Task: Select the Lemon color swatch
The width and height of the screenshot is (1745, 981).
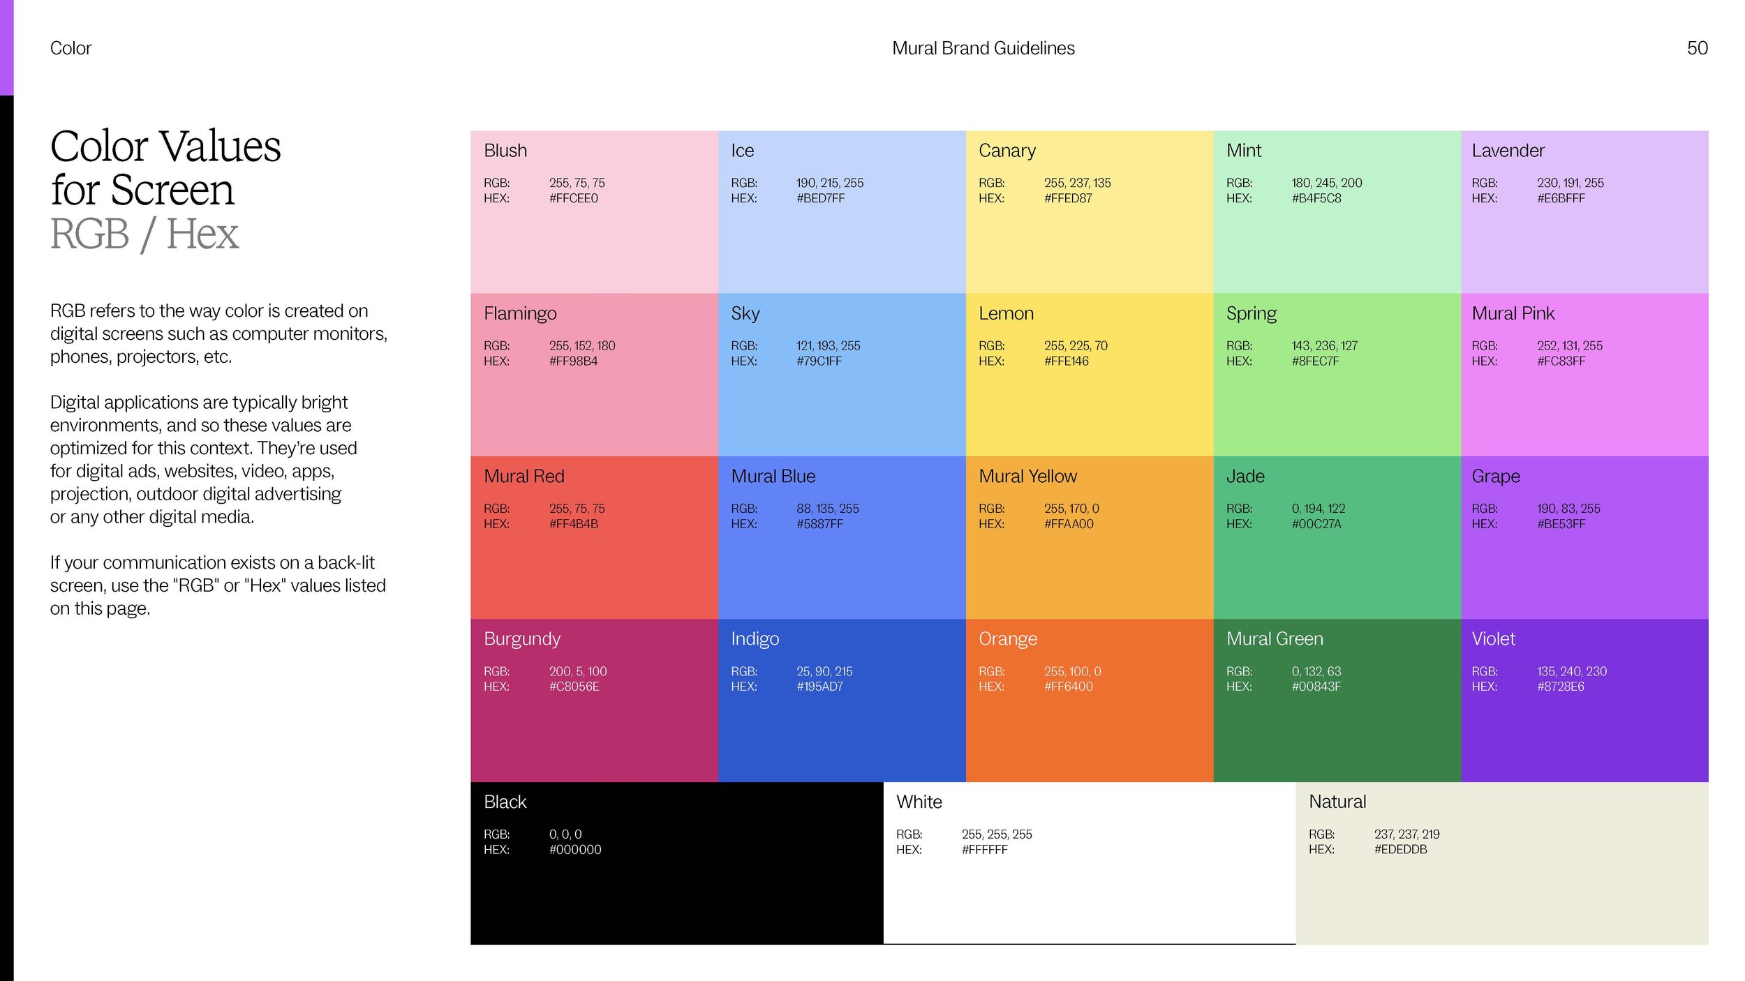Action: click(x=1090, y=375)
